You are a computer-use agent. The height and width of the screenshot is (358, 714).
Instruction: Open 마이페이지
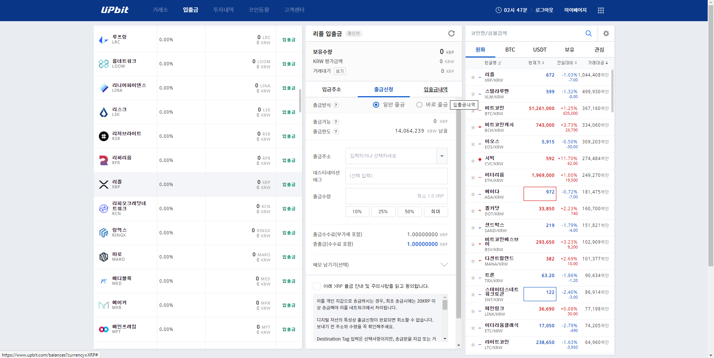pyautogui.click(x=575, y=10)
